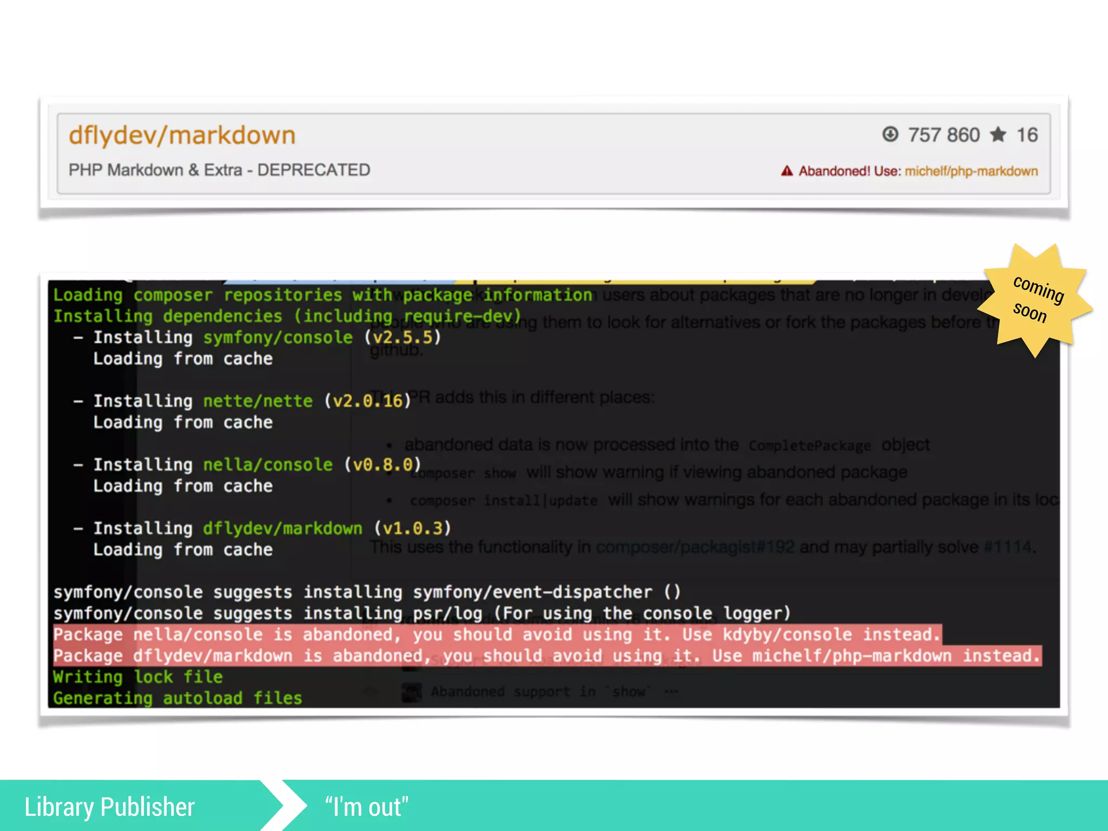Click the dflydev/markdown abandoned warning line
The image size is (1108, 831).
click(546, 656)
